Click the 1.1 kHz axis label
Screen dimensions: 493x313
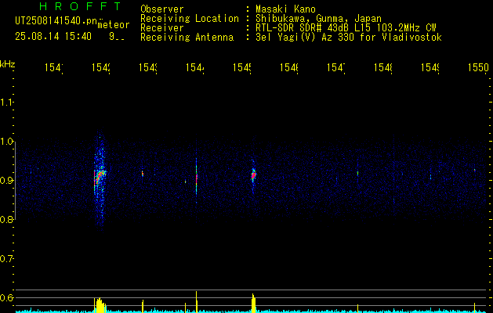pyautogui.click(x=6, y=102)
